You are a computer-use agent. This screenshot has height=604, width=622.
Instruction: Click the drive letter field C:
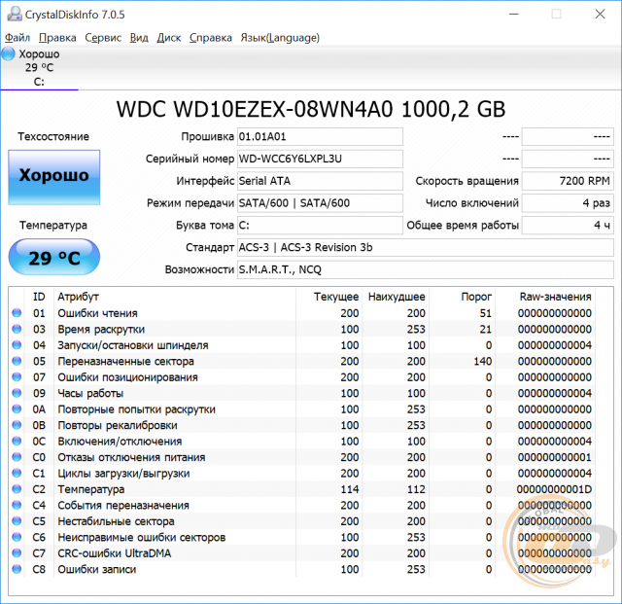320,226
